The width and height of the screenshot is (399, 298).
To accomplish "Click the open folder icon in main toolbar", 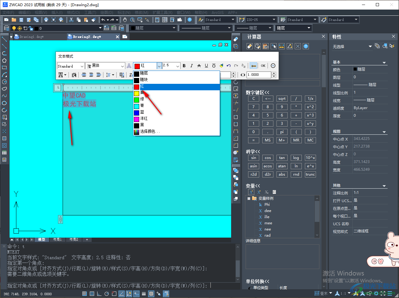I will (14, 20).
